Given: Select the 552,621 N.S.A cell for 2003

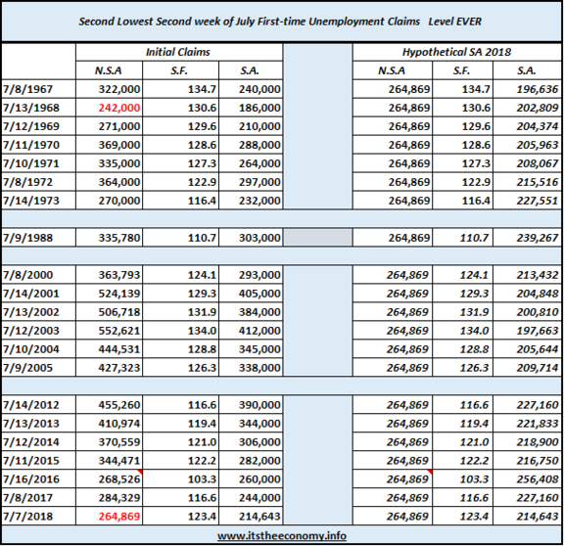Looking at the screenshot, I should pyautogui.click(x=109, y=331).
